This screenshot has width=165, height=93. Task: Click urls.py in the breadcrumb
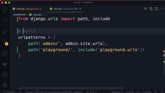(x=37, y=14)
